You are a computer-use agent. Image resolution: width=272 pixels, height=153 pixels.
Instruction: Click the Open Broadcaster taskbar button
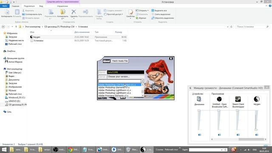point(59,150)
